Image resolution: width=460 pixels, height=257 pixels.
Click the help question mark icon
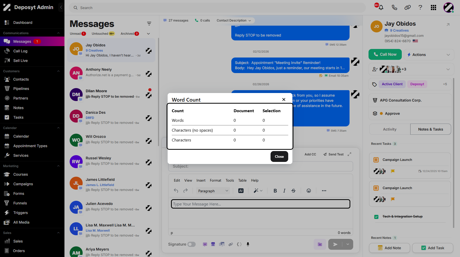click(x=420, y=8)
